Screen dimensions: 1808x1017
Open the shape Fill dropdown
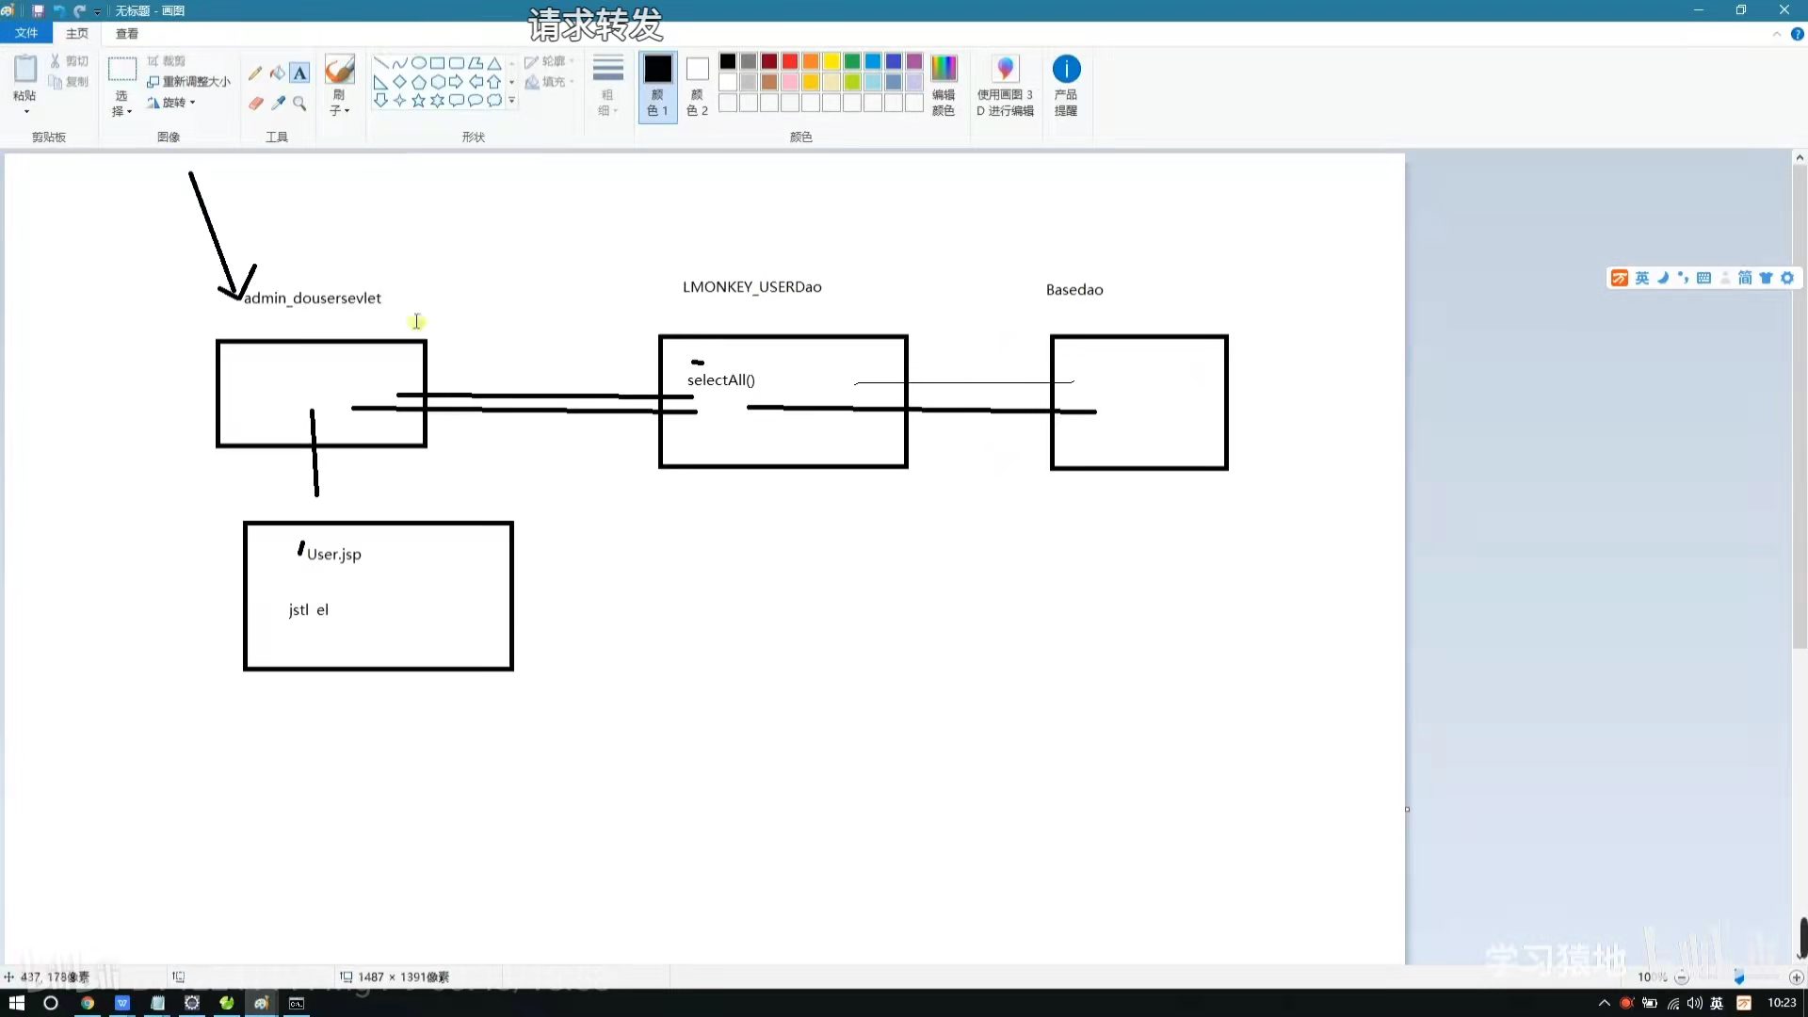[549, 82]
